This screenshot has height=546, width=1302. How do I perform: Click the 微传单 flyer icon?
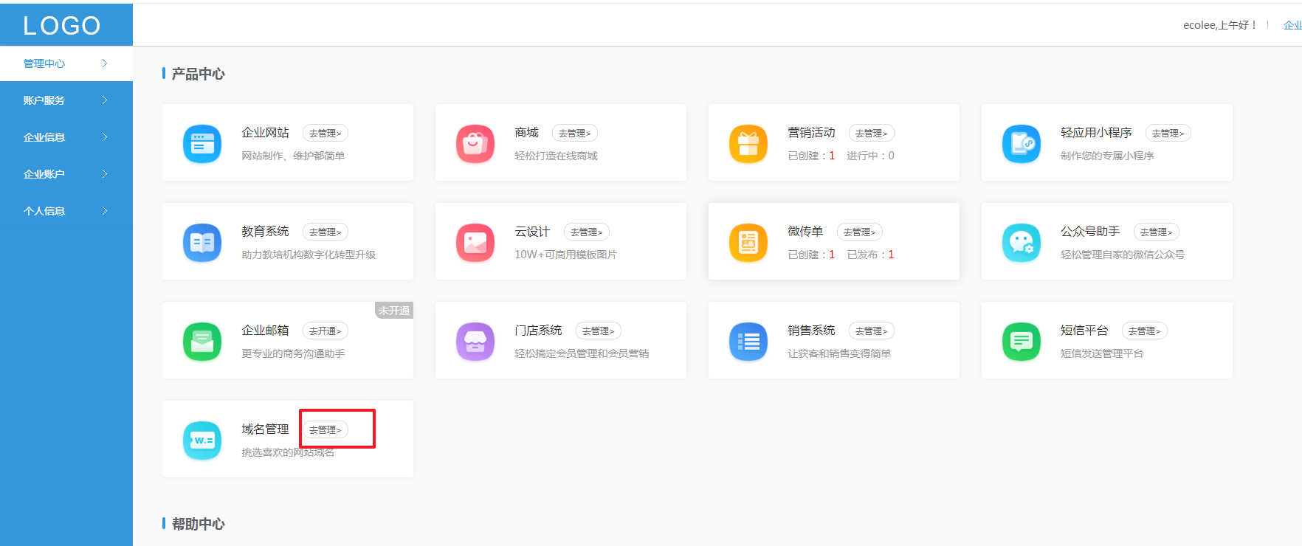click(748, 243)
